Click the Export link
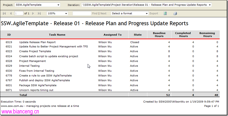The width and height of the screenshot is (228, 116). 154,13
